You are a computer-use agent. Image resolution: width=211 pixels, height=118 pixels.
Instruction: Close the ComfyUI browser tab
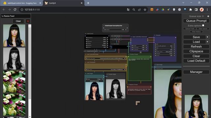coord(81,3)
